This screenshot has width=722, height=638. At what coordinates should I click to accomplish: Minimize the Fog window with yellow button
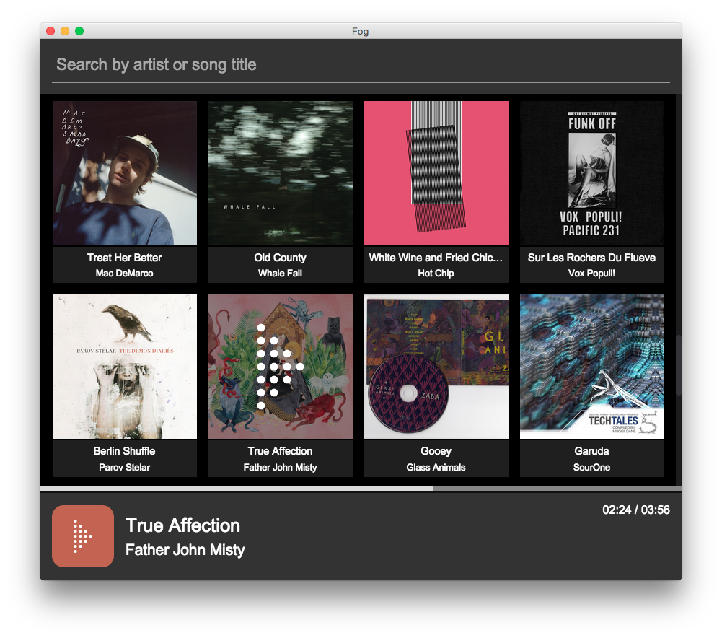(x=65, y=31)
